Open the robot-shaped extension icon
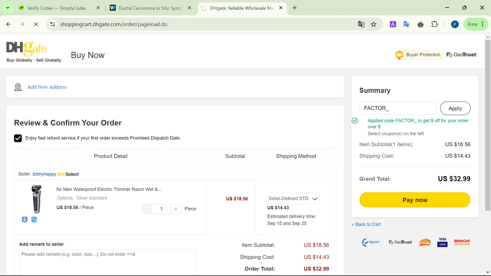The image size is (491, 276). tap(421, 24)
